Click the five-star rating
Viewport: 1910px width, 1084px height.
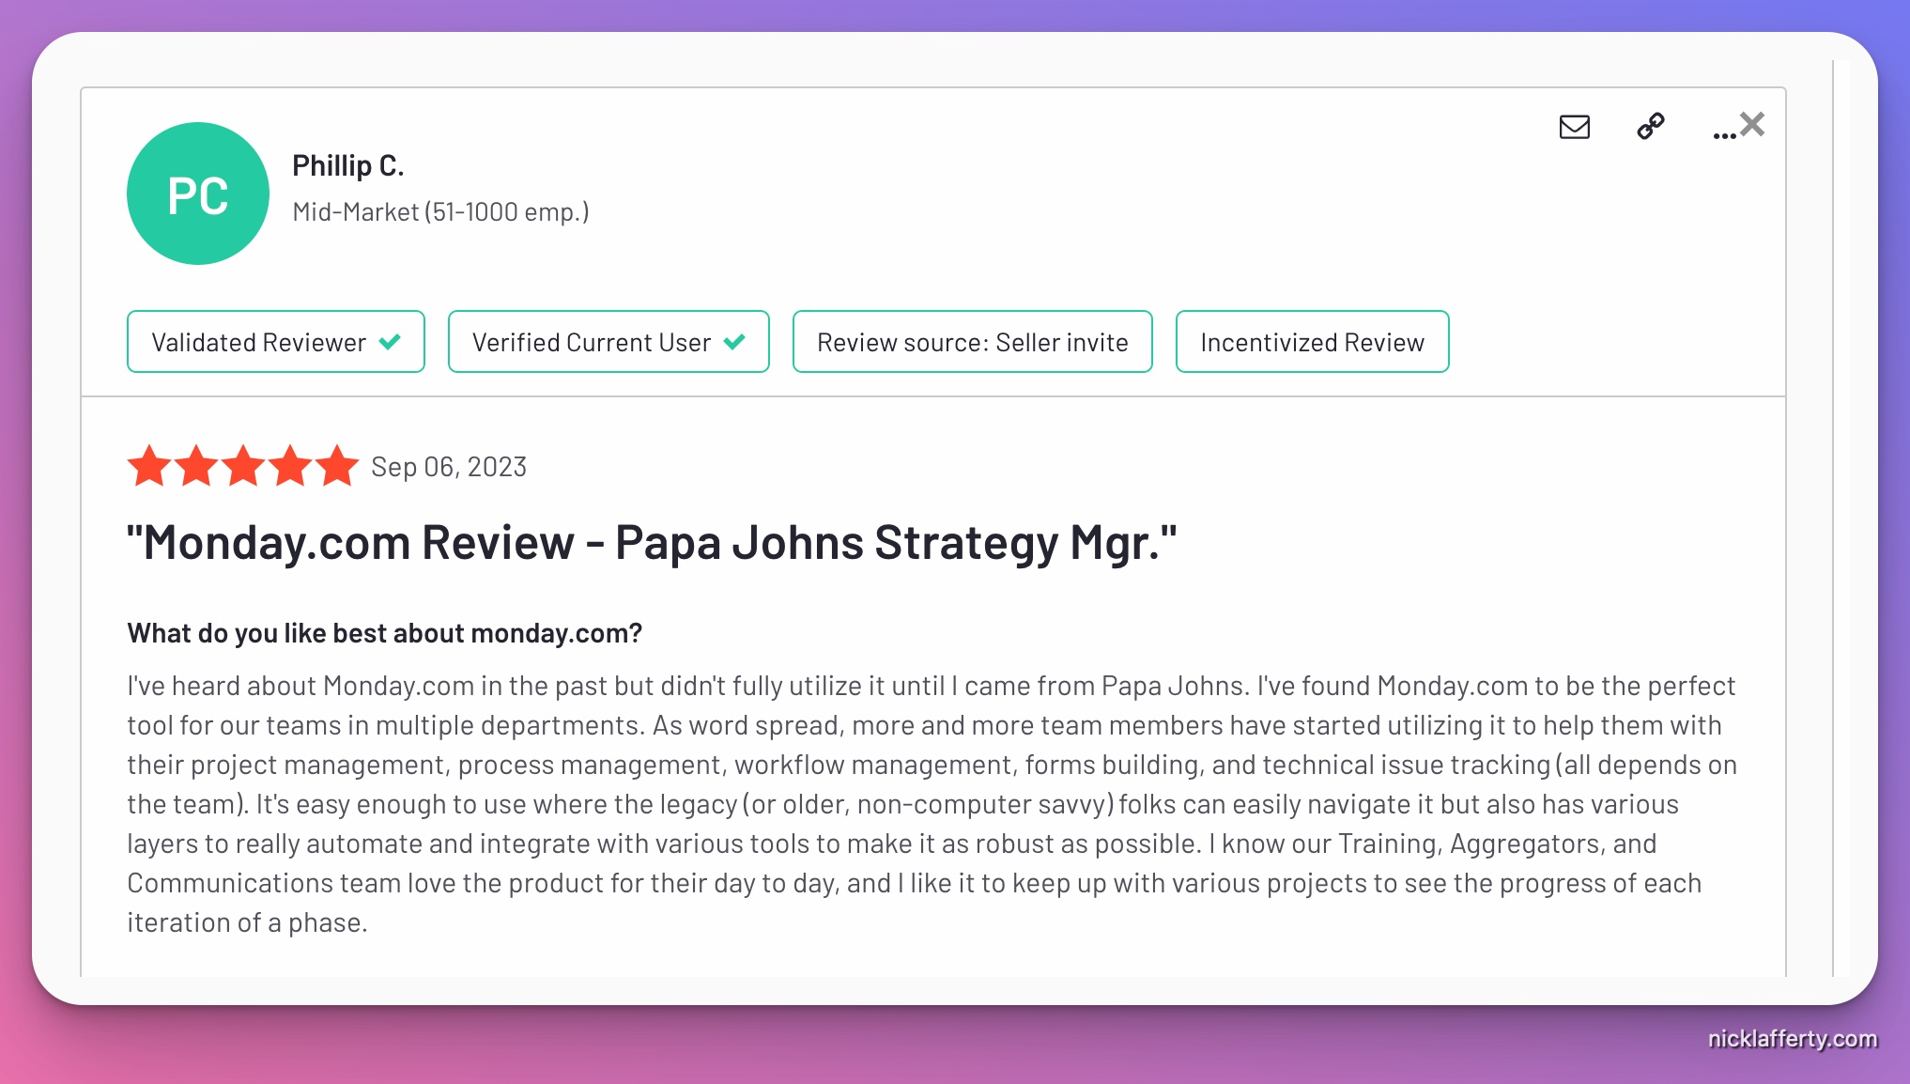(243, 466)
